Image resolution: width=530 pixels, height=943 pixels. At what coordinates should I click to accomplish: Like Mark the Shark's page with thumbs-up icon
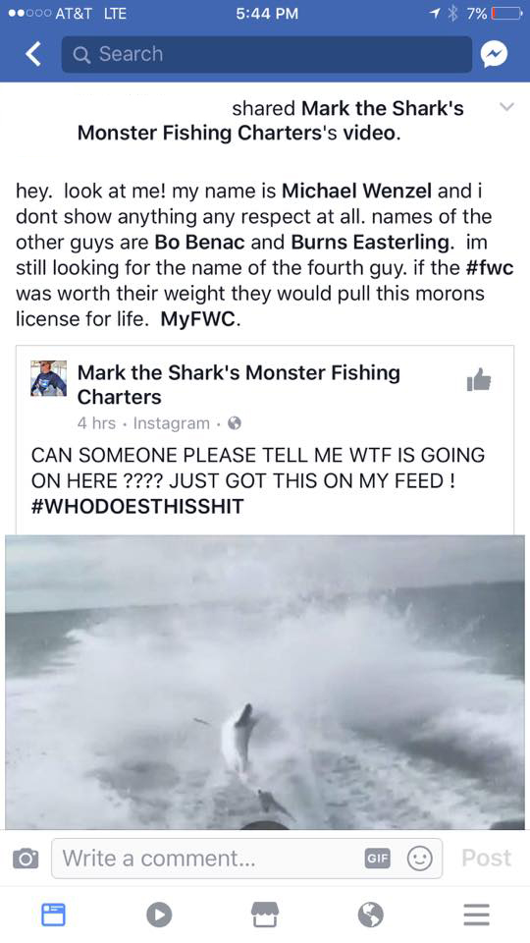(x=478, y=379)
